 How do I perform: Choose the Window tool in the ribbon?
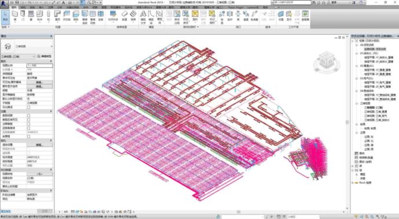[31, 16]
